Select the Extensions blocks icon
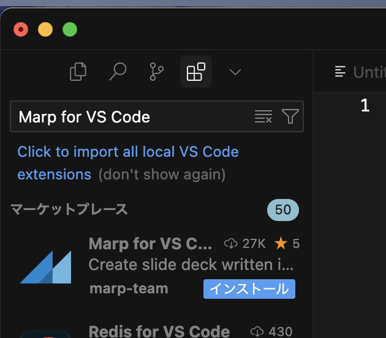The width and height of the screenshot is (386, 338). click(x=196, y=72)
